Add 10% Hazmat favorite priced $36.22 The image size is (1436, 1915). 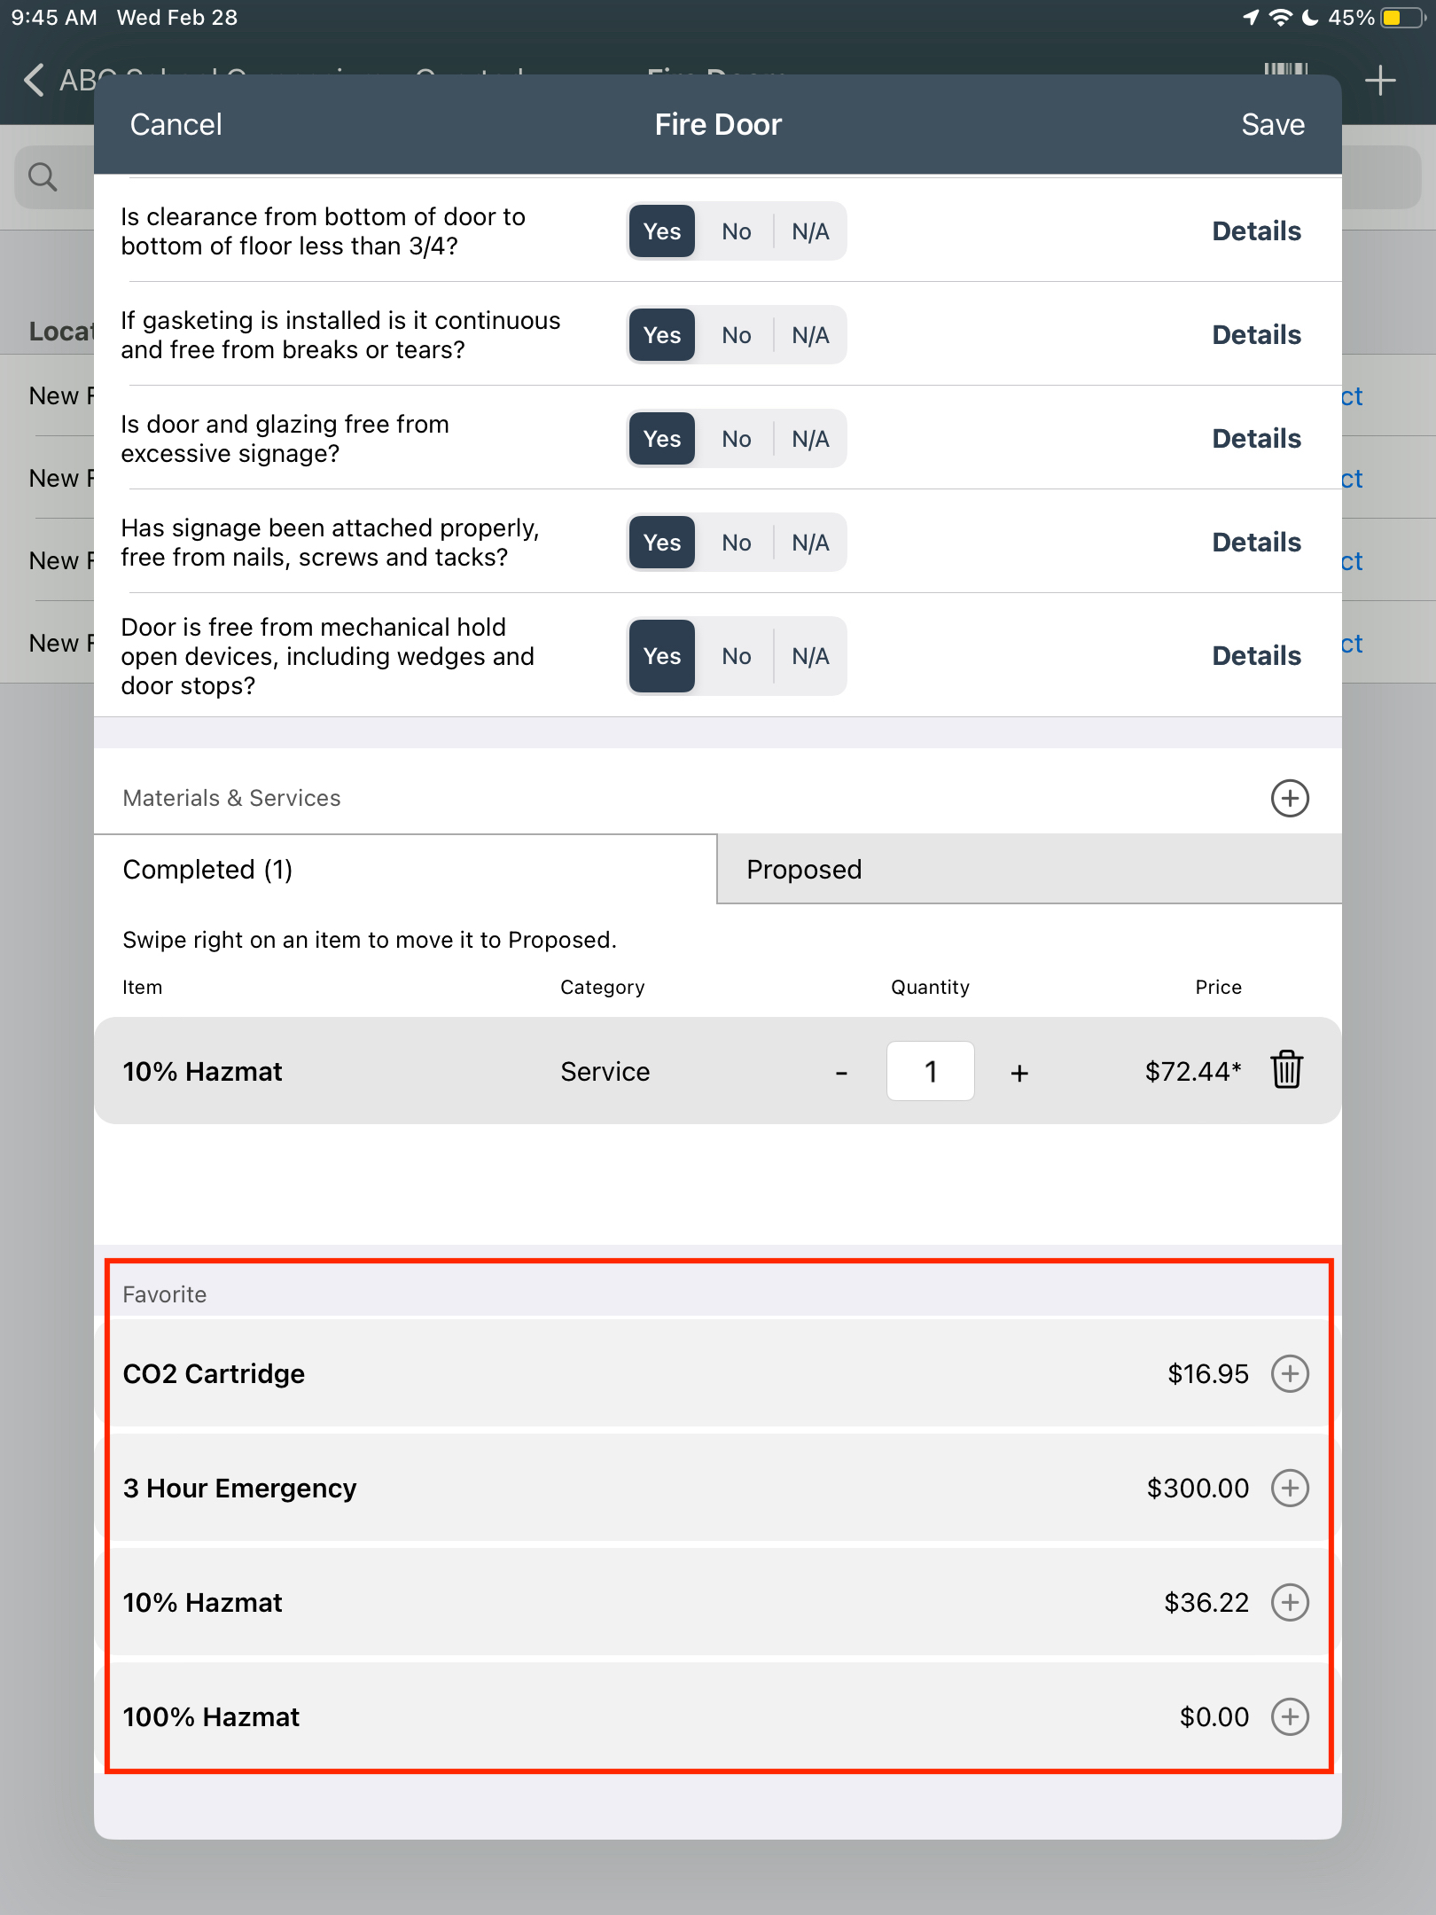1290,1602
